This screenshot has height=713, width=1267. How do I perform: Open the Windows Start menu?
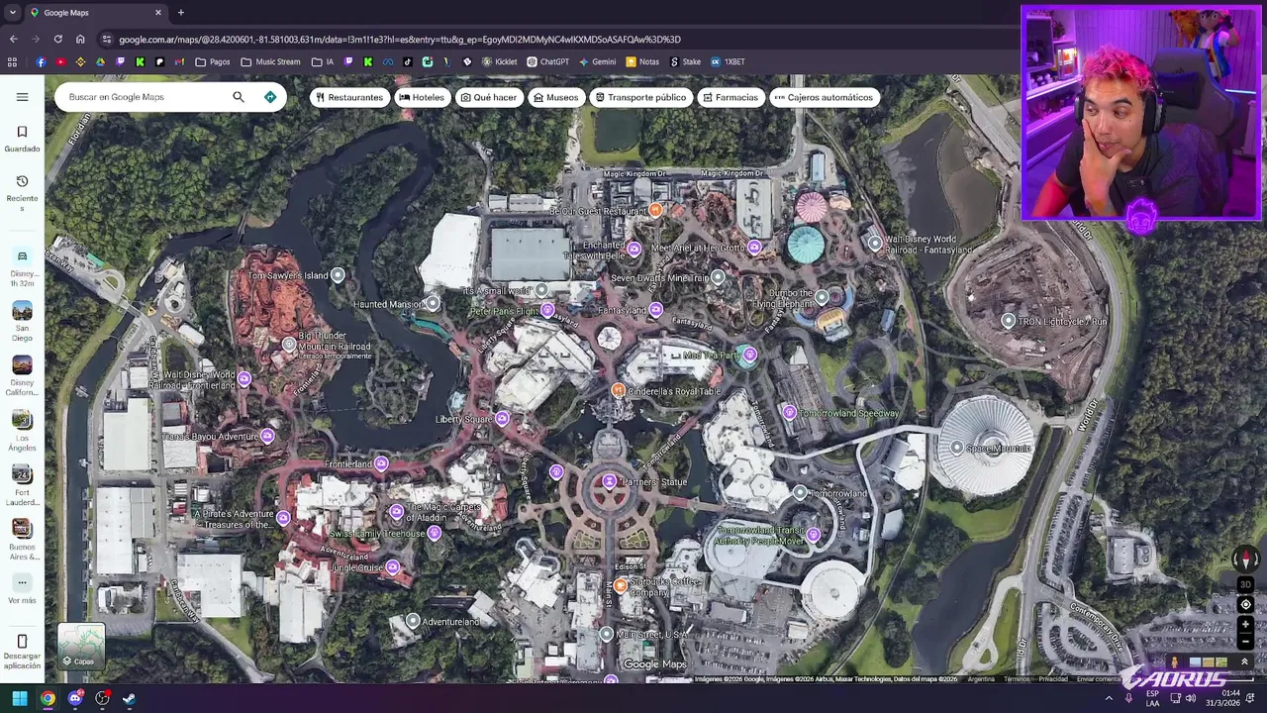point(19,698)
